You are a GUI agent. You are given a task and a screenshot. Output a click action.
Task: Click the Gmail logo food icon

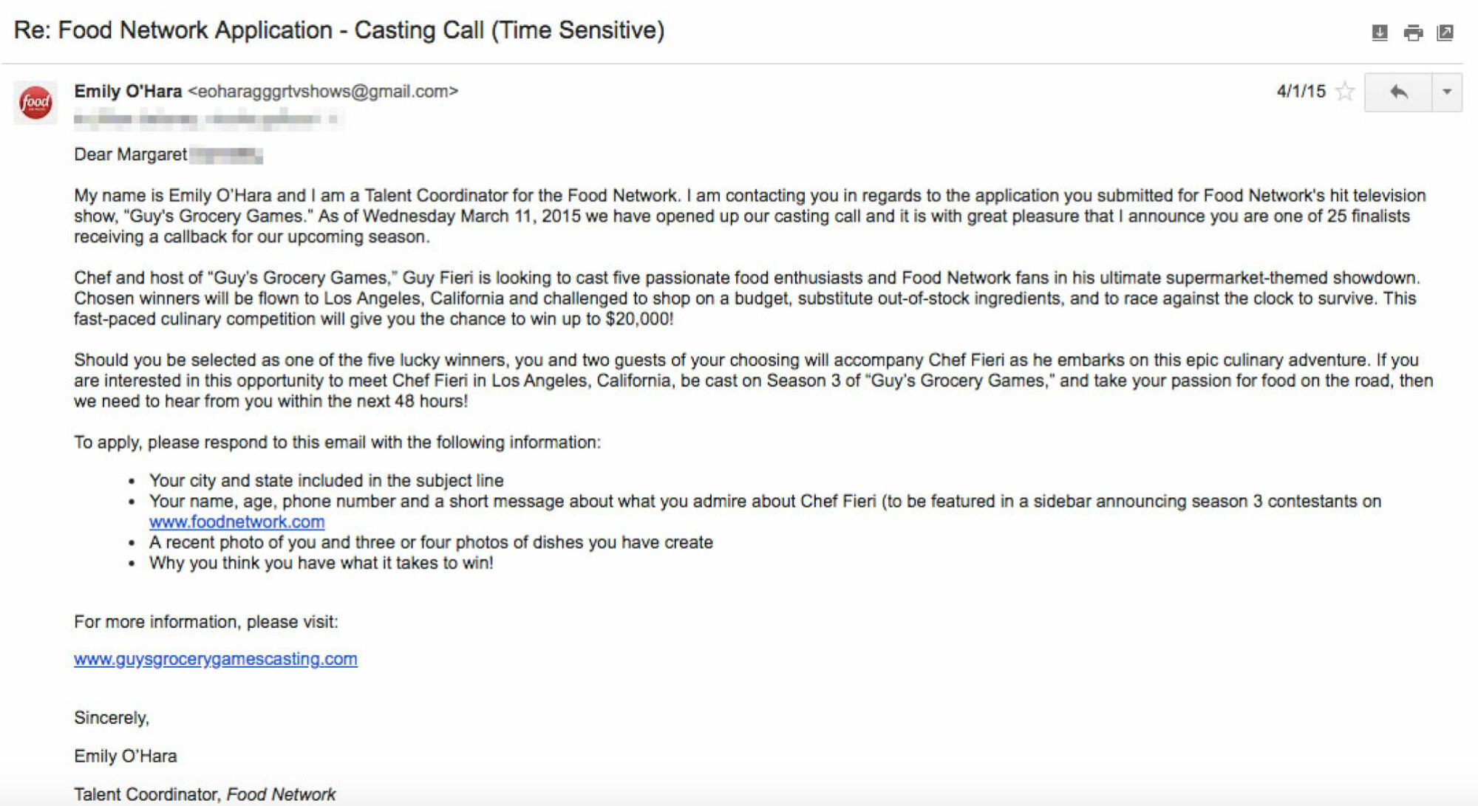point(35,96)
